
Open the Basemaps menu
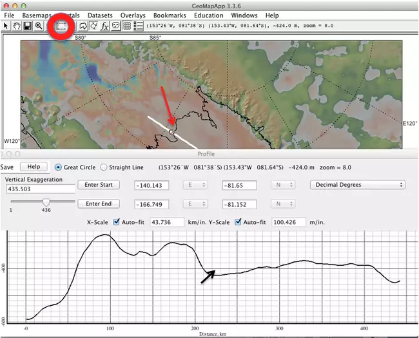pos(38,15)
